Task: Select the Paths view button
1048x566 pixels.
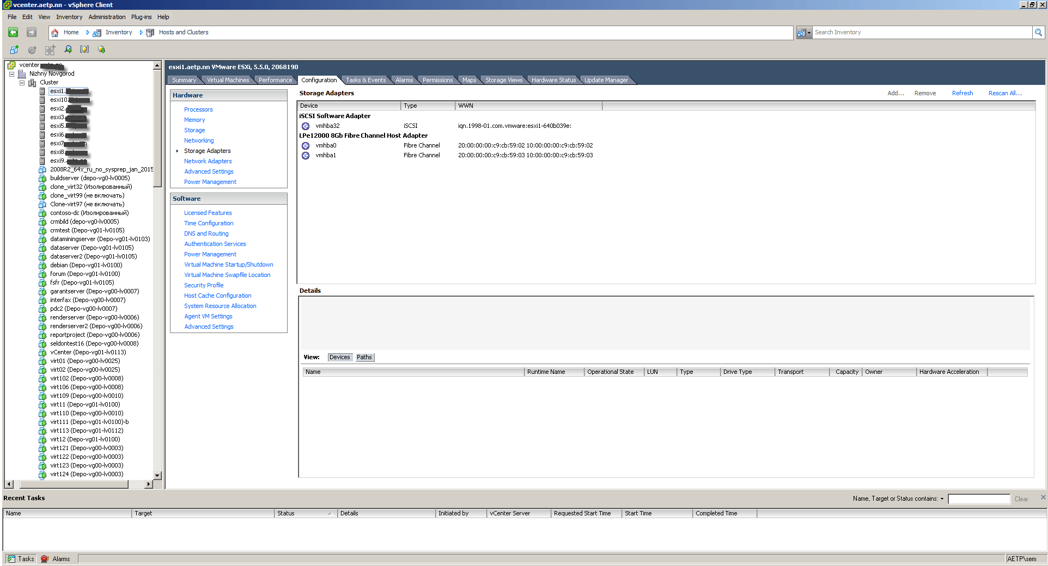Action: point(364,358)
